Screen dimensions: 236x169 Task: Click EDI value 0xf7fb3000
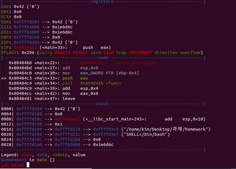[x=27, y=32]
